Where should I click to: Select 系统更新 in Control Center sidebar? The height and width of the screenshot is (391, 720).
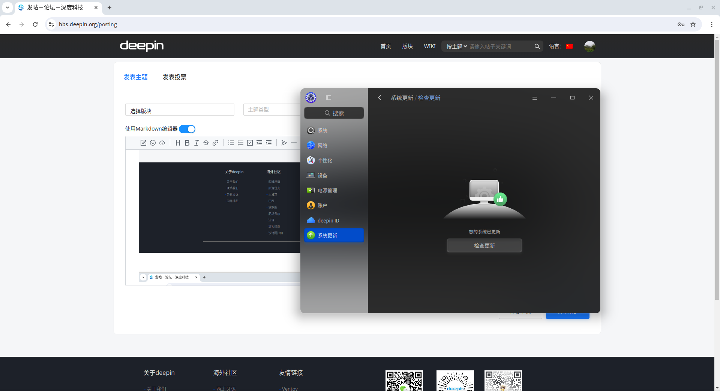334,235
